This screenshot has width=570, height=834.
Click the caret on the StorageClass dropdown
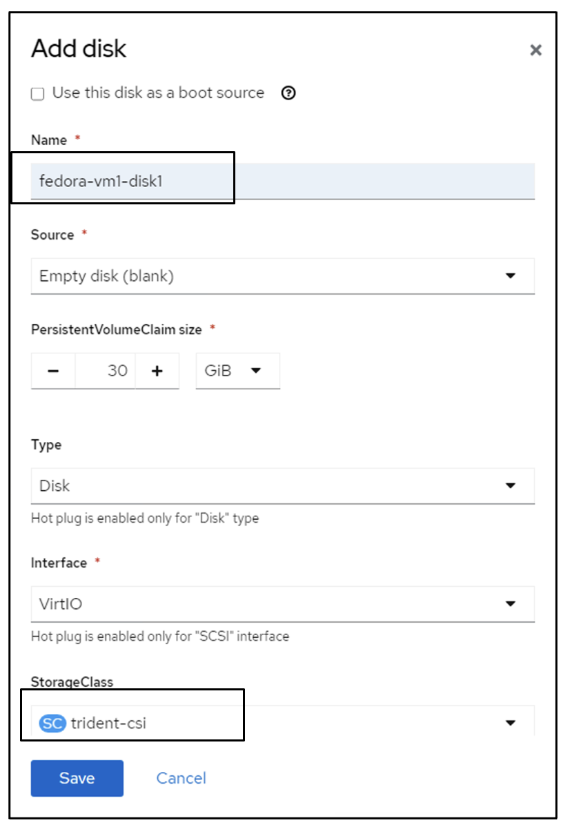511,723
